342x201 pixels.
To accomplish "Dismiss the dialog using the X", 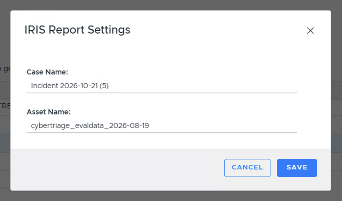I will pos(310,31).
